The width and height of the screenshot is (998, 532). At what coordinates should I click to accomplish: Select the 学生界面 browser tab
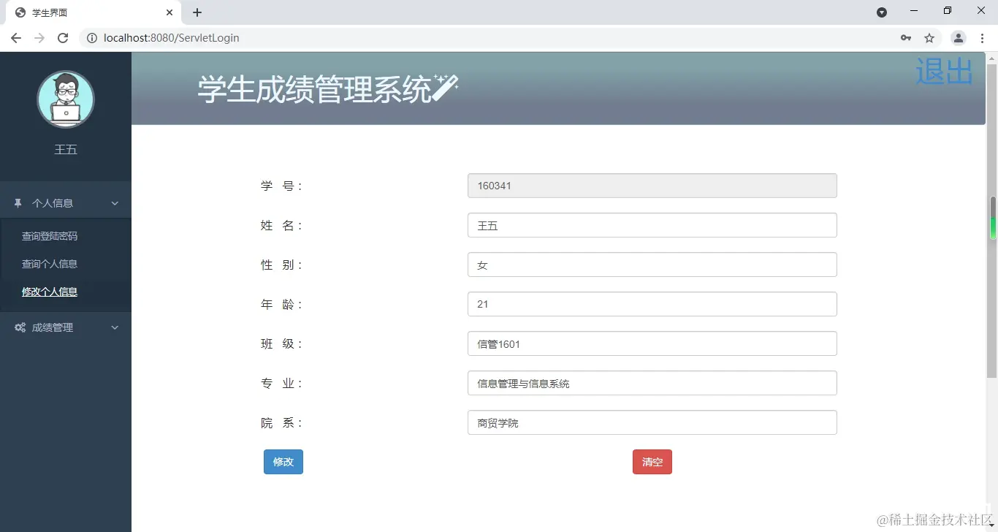point(93,12)
